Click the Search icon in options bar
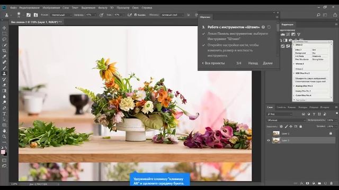The height and width of the screenshot is (190, 339). (318, 15)
